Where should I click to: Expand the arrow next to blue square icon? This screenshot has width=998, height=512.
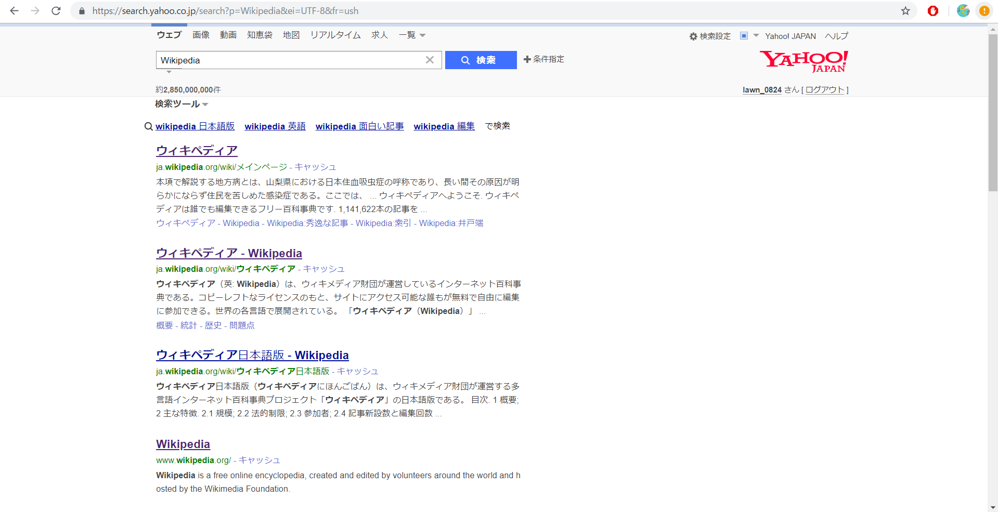click(756, 36)
